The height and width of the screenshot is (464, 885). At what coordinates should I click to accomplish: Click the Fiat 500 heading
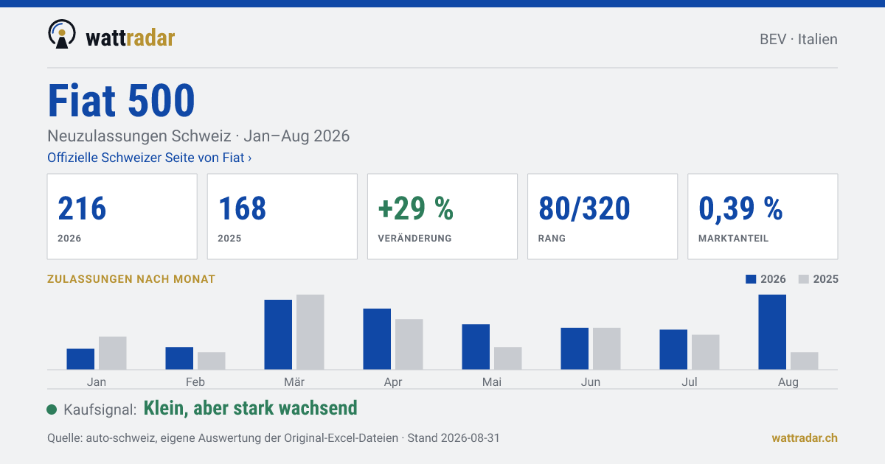pos(121,100)
